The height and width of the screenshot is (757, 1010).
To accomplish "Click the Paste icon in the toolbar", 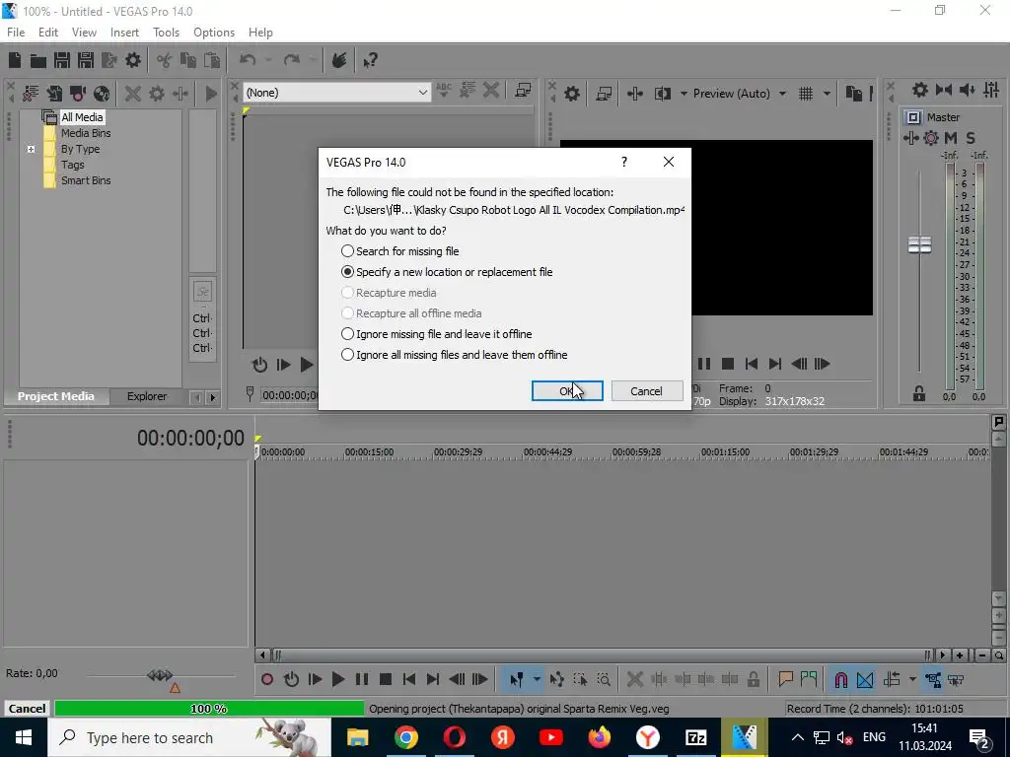I will 212,60.
